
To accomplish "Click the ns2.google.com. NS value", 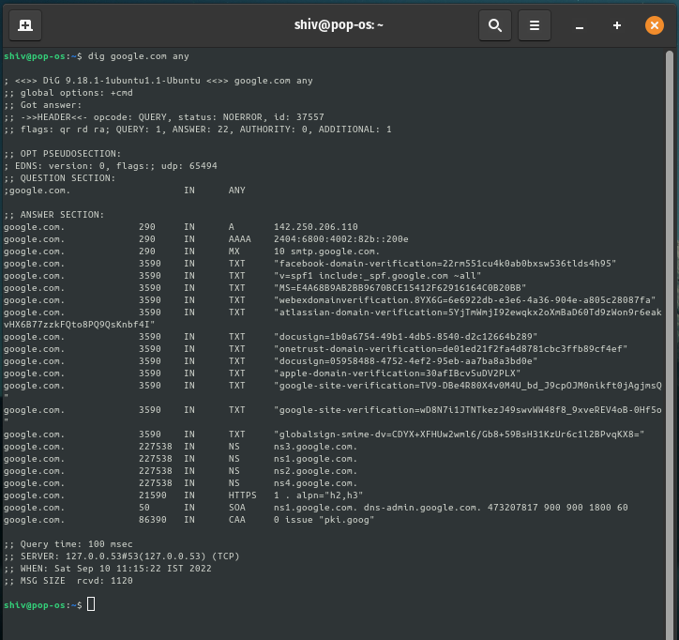I will tap(315, 470).
